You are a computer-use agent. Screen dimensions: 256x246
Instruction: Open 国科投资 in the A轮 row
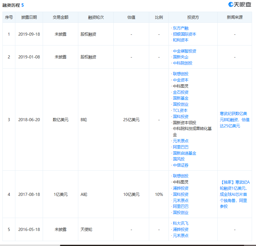coord(180,194)
